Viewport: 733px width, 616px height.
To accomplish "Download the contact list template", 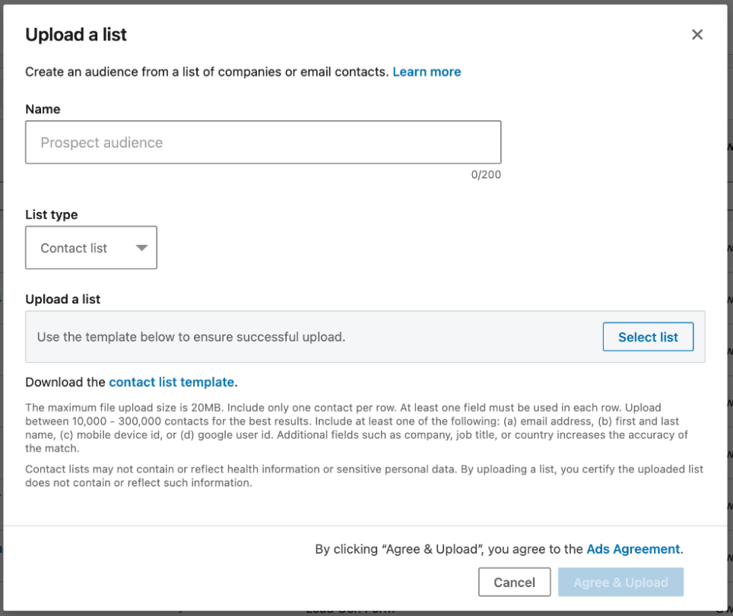I will point(172,382).
